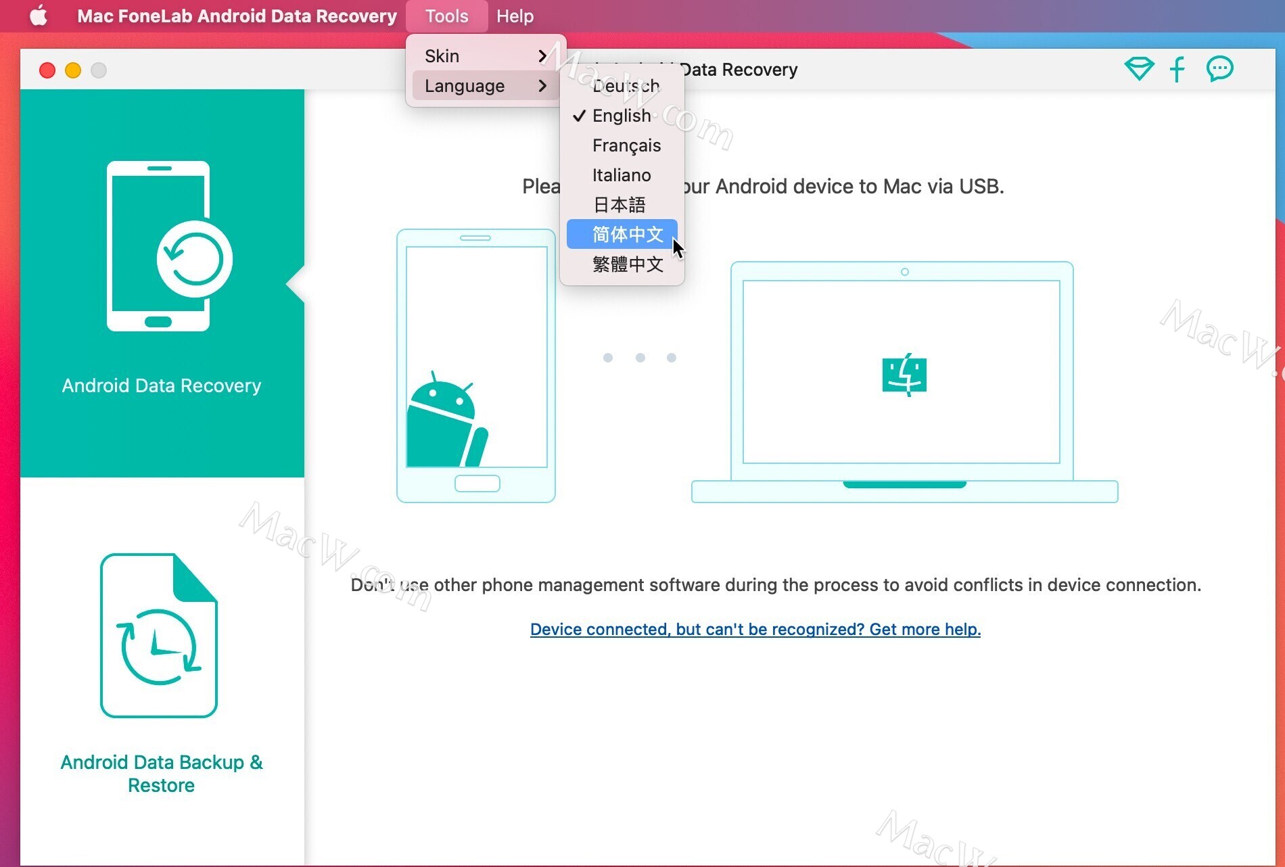
Task: Close the Tools menu in menu bar
Action: pos(446,16)
